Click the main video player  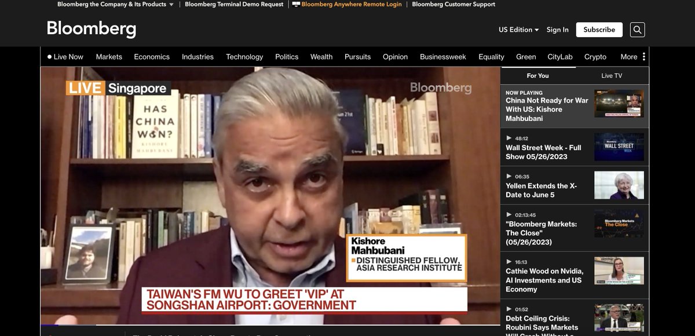(x=270, y=196)
